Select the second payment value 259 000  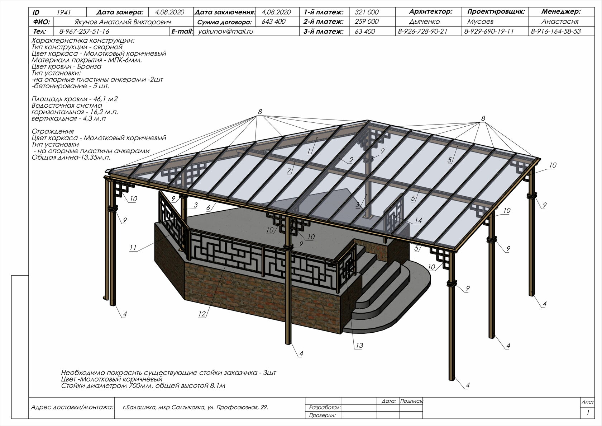[366, 22]
